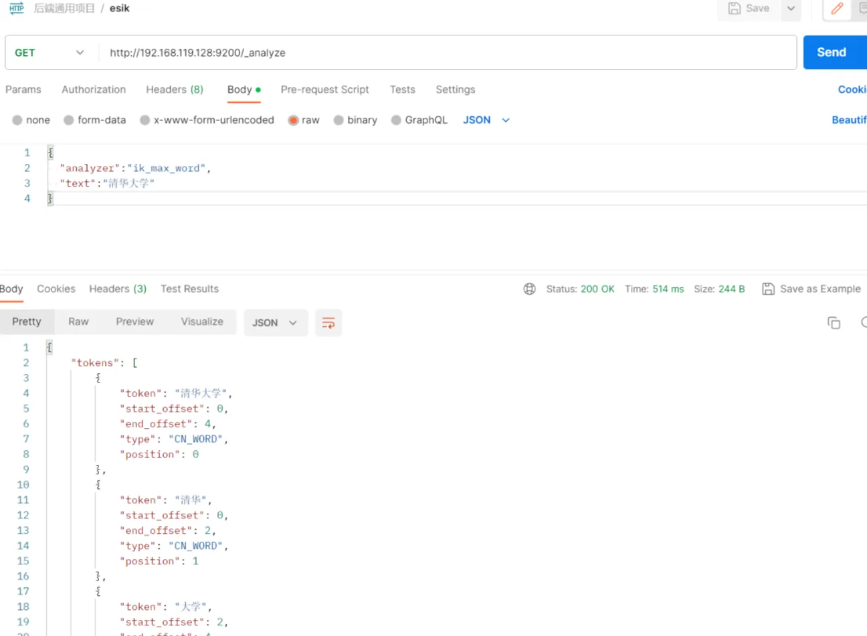Switch to Visualize response view
Image resolution: width=867 pixels, height=636 pixels.
(202, 322)
